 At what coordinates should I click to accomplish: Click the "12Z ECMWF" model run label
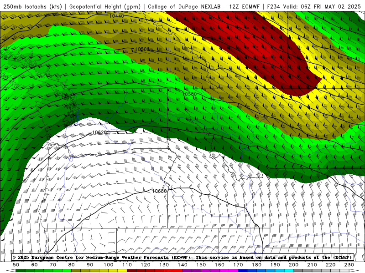point(244,7)
